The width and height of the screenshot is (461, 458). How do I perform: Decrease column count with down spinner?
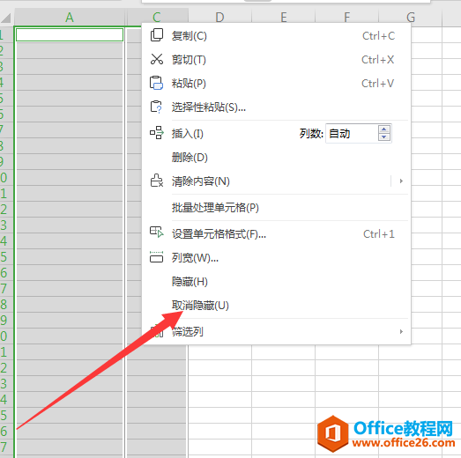(384, 137)
